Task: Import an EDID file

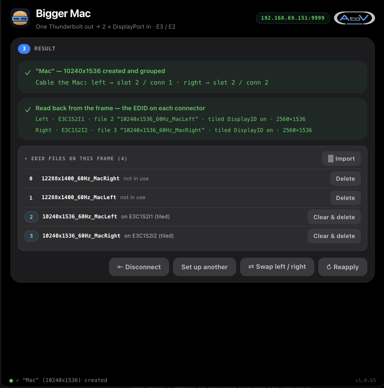Action: point(341,159)
